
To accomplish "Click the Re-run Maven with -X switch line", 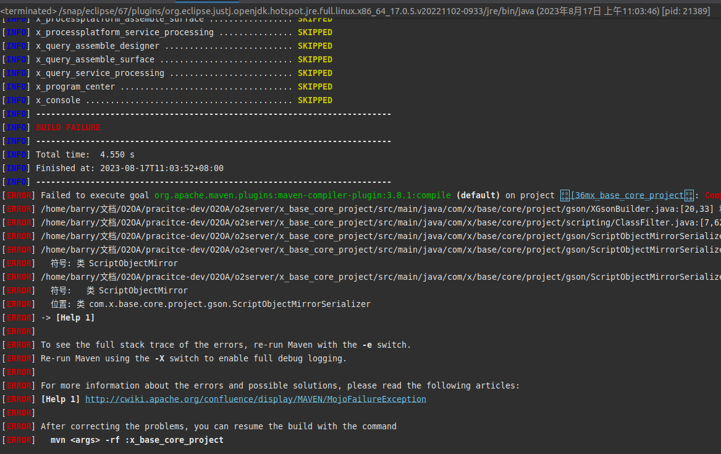I will pos(193,358).
